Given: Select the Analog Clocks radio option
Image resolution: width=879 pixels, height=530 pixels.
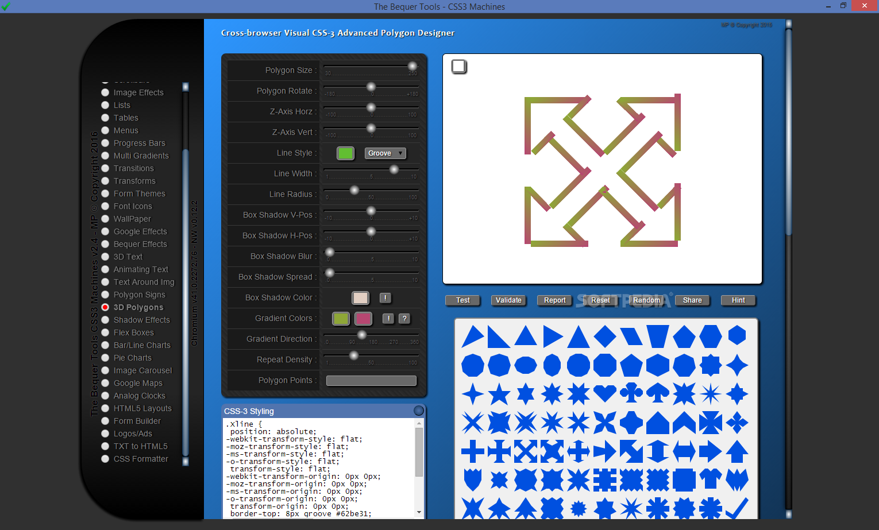Looking at the screenshot, I should [x=105, y=396].
